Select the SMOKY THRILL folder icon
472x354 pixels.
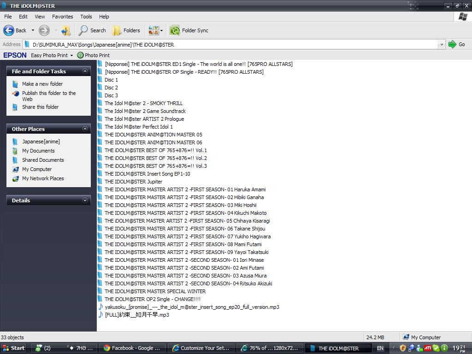click(x=100, y=103)
